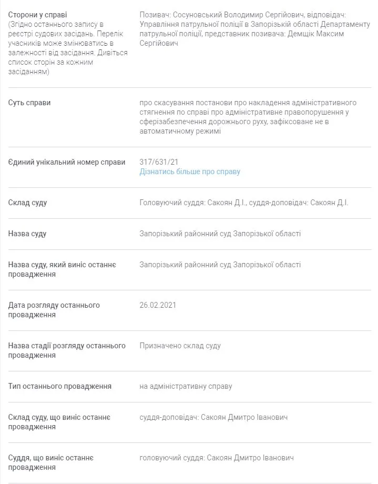Click the 'Суддя, що виніс останнє провадження' label

50,462
